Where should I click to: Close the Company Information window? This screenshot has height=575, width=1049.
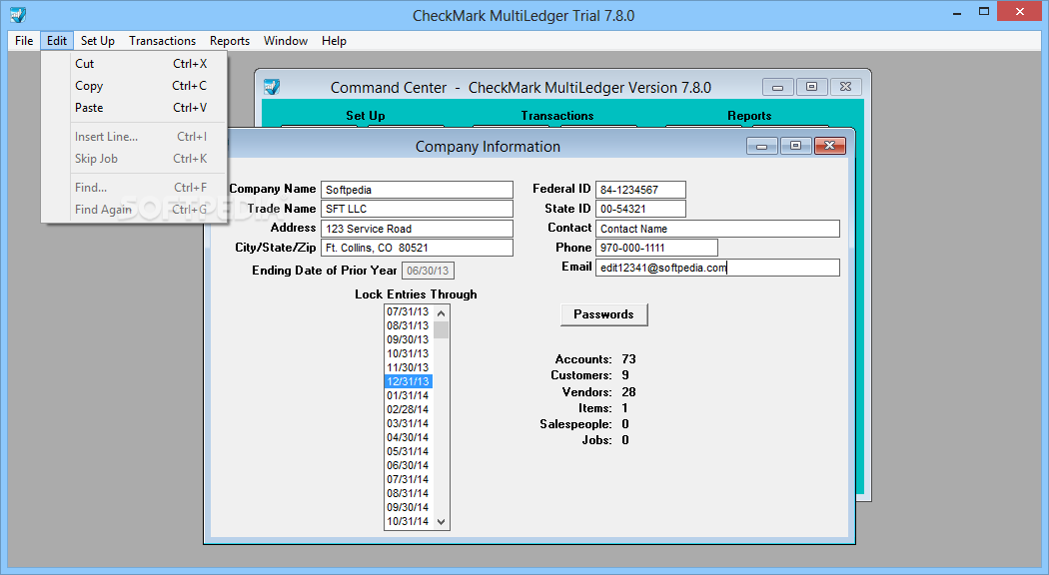tap(830, 146)
